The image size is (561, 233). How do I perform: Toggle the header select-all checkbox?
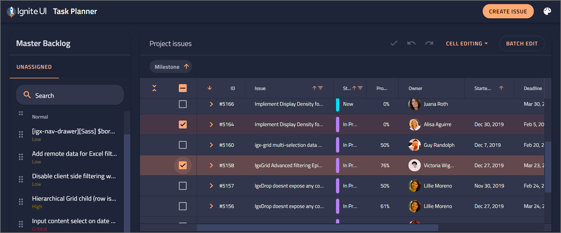tap(183, 88)
